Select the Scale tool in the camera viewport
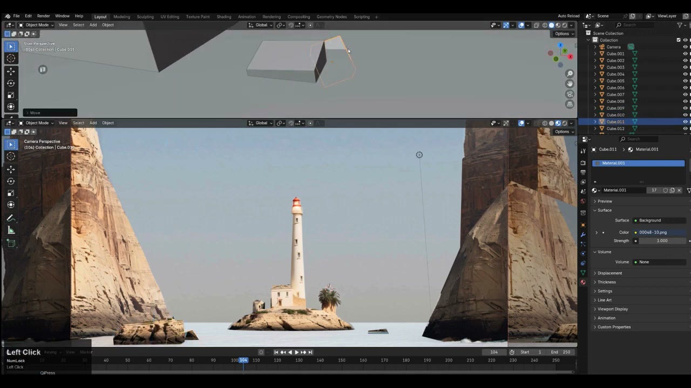Viewport: 691px width, 388px height. pyautogui.click(x=11, y=193)
